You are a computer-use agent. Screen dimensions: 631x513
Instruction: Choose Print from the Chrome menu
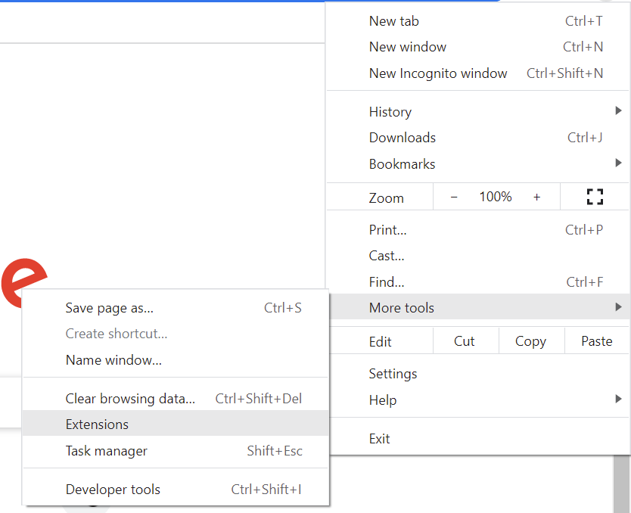click(x=387, y=230)
